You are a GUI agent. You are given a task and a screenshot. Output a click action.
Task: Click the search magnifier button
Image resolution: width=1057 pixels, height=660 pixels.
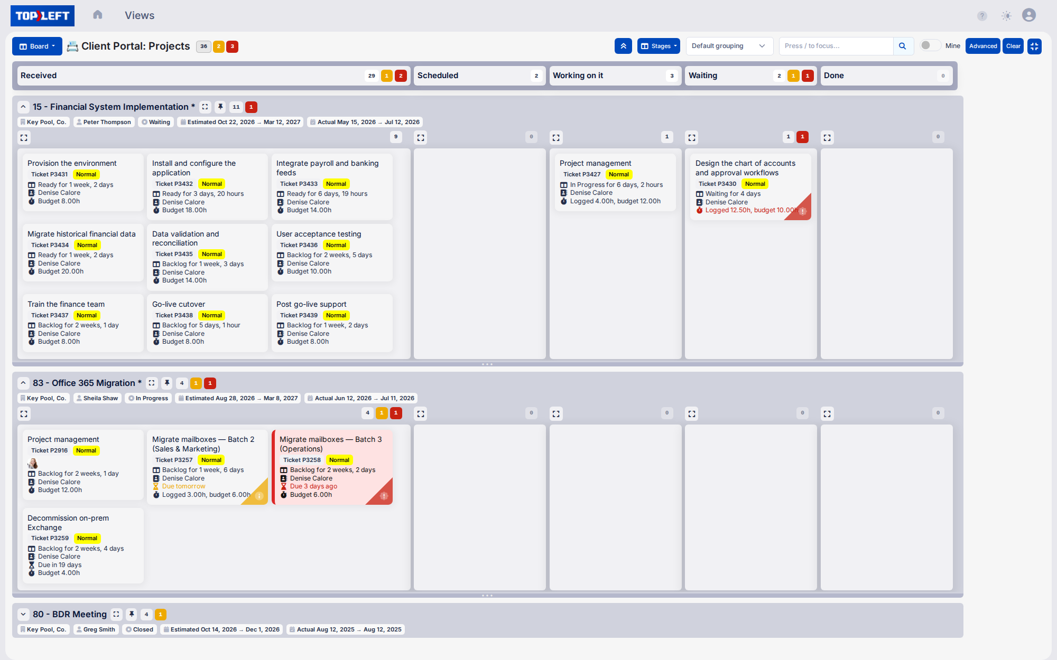[903, 46]
